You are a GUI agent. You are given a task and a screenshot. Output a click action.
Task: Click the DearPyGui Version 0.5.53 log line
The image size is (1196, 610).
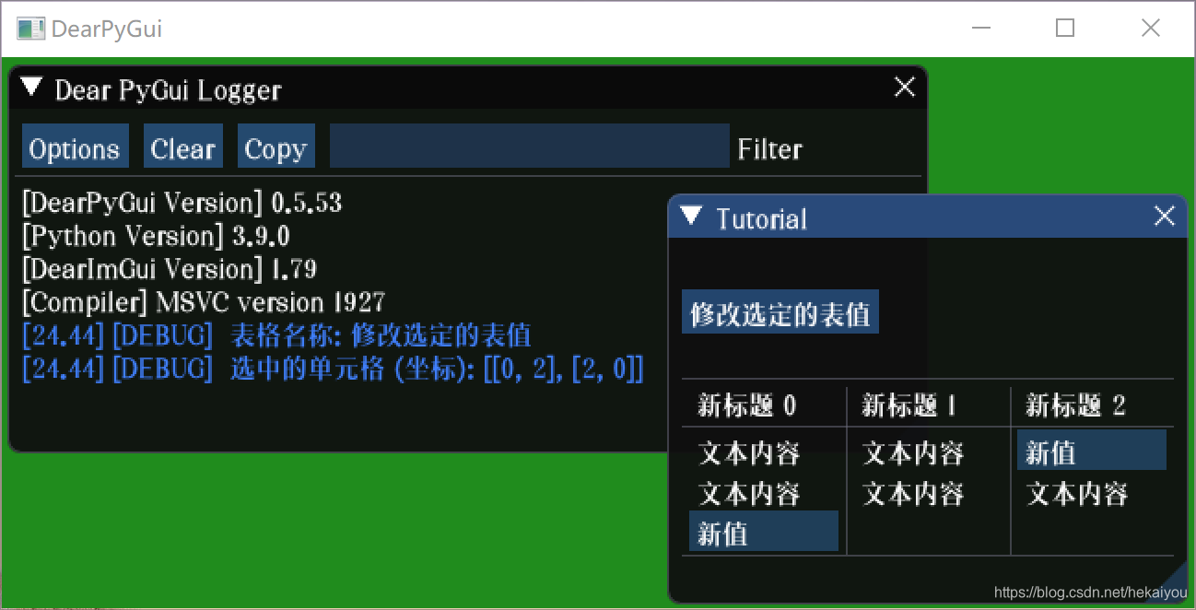point(182,203)
